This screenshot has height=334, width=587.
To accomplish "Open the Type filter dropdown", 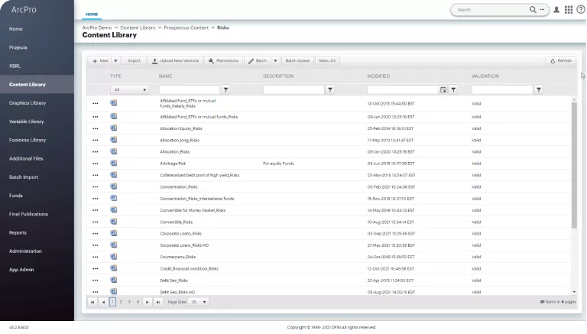I will coord(129,90).
